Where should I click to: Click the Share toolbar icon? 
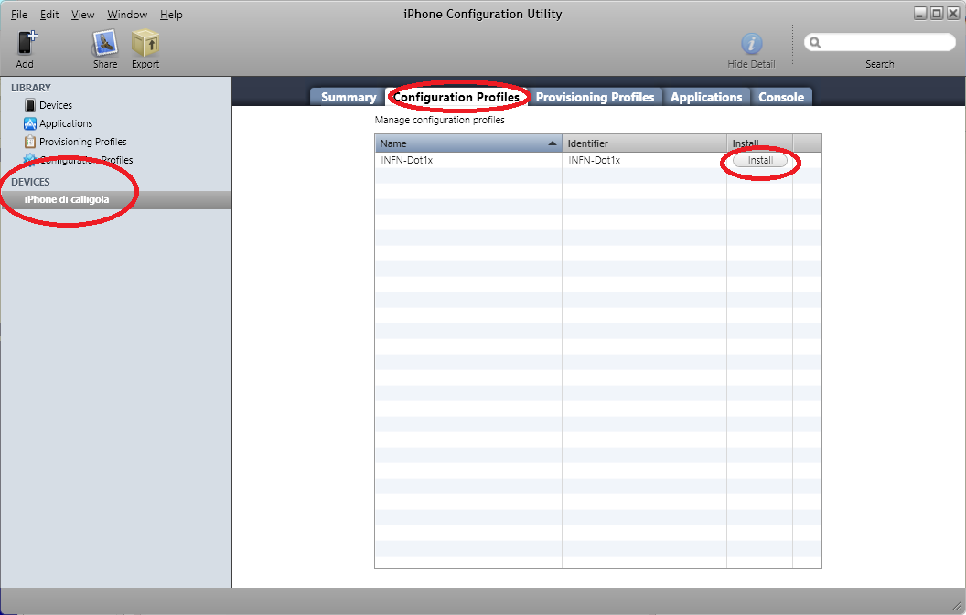point(104,44)
